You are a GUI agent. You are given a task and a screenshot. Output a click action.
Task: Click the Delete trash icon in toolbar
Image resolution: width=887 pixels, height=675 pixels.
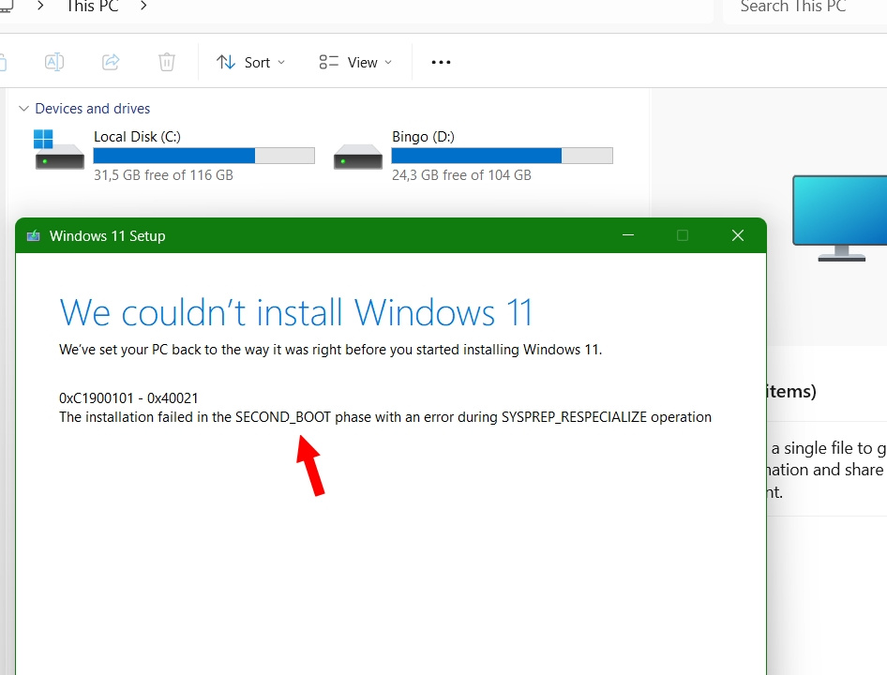pos(167,62)
